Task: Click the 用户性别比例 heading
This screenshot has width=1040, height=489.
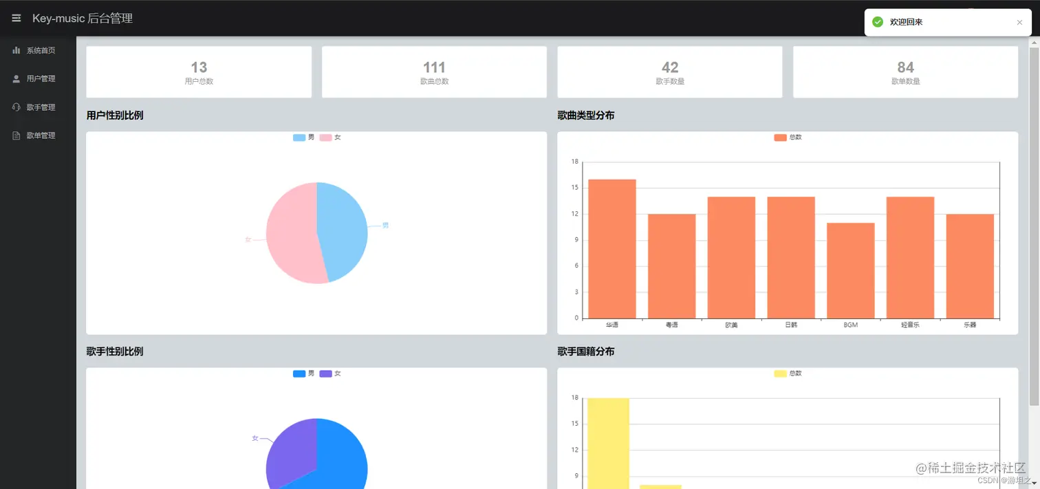Action: coord(115,116)
